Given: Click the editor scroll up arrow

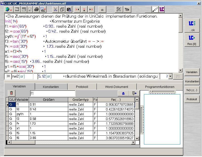Looking at the screenshot, I should click(181, 16).
